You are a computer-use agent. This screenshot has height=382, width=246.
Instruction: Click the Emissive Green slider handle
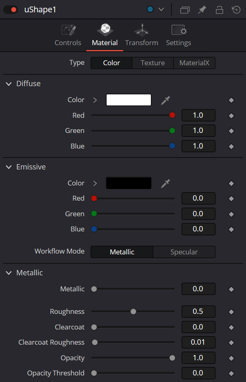[94, 214]
